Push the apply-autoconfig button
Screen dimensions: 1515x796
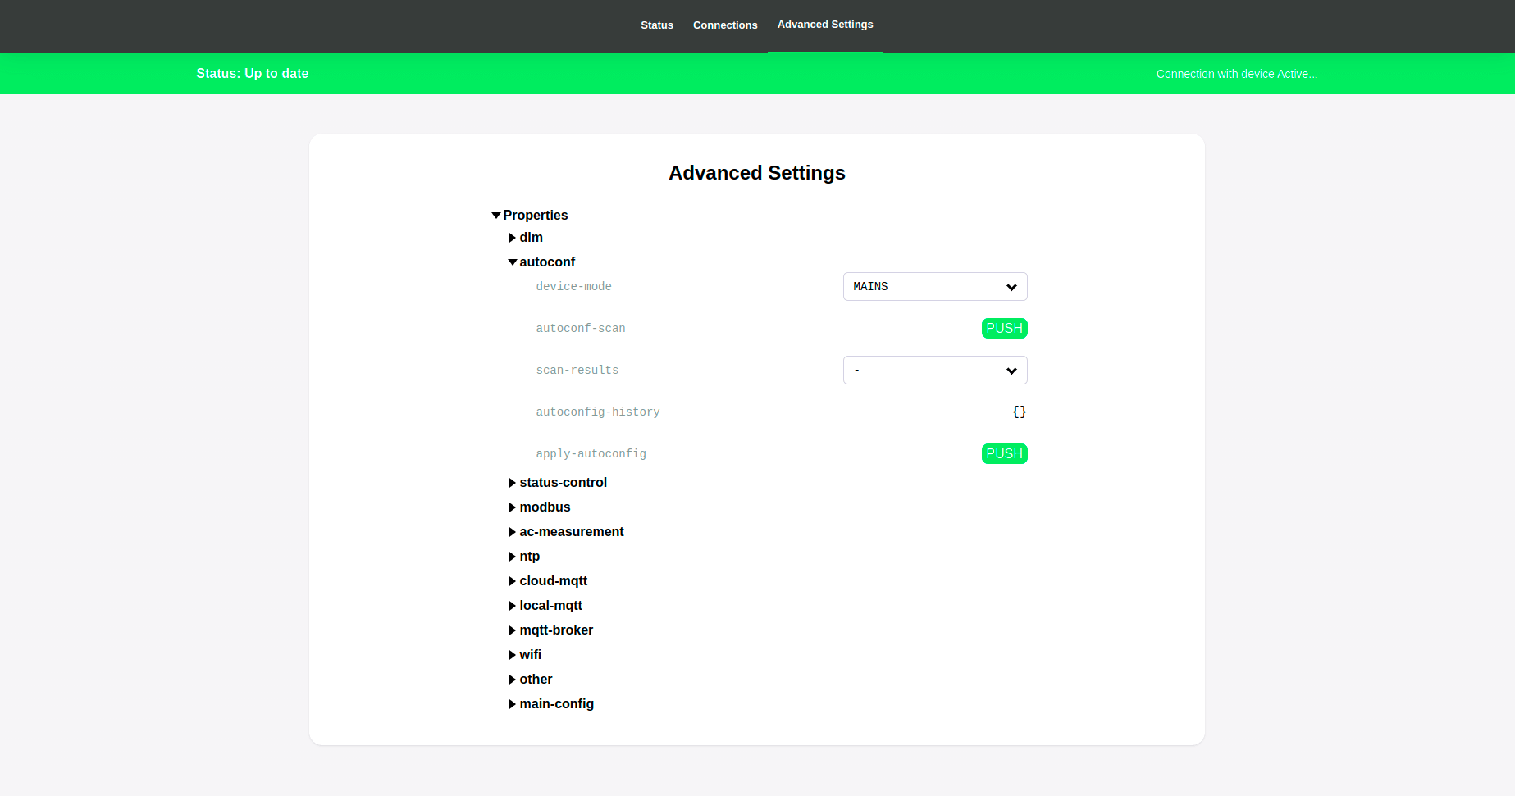(x=1004, y=453)
